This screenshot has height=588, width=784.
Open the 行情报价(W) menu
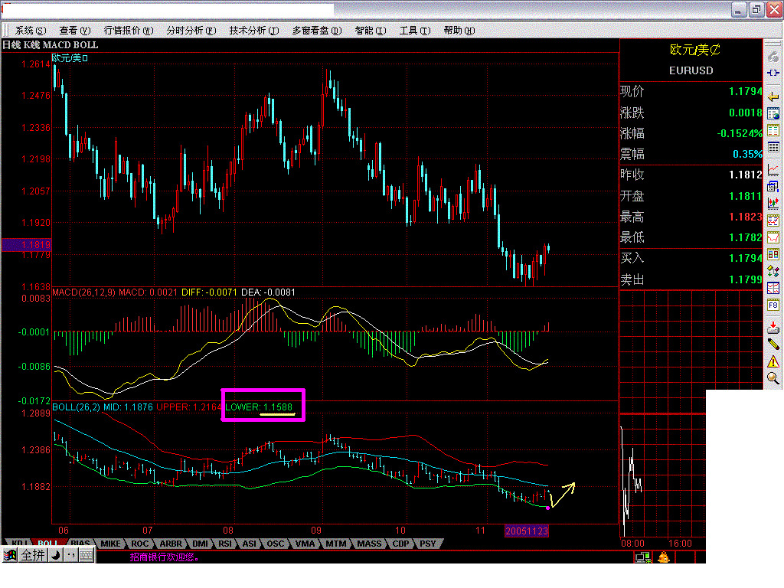point(129,31)
